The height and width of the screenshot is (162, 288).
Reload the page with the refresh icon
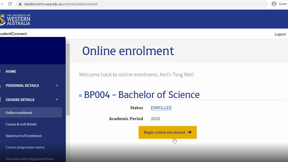click(x=10, y=4)
